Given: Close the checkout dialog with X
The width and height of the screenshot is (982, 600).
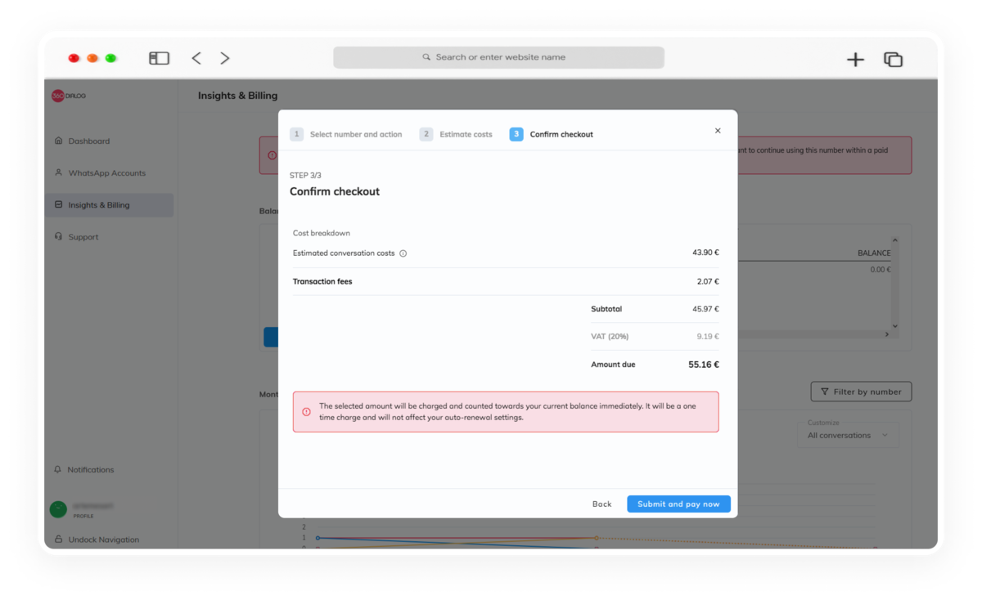Looking at the screenshot, I should click(718, 131).
